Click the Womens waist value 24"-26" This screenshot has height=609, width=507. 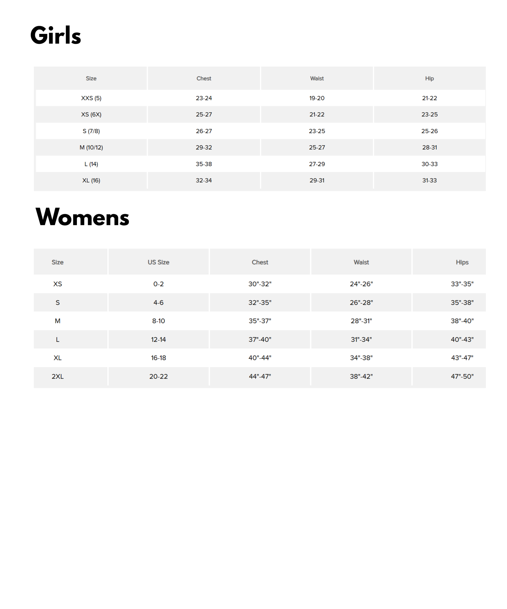[361, 284]
